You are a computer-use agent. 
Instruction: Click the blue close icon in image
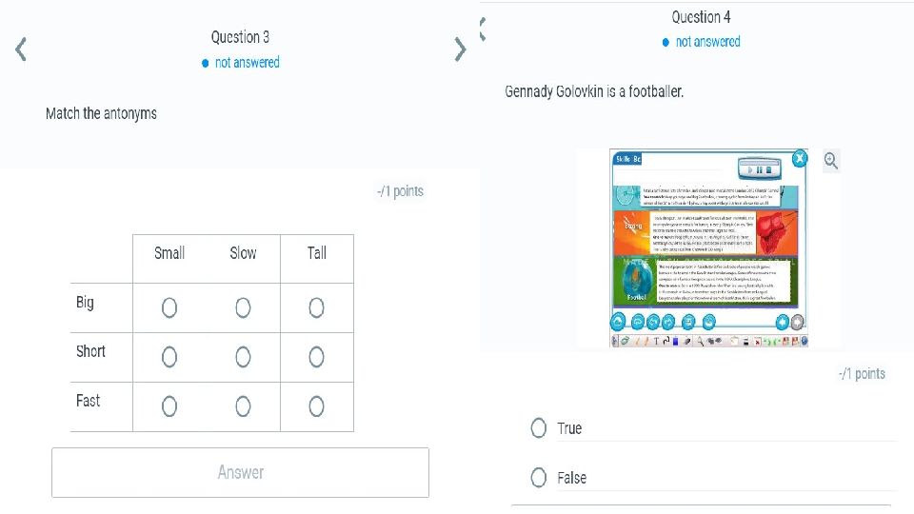click(800, 158)
